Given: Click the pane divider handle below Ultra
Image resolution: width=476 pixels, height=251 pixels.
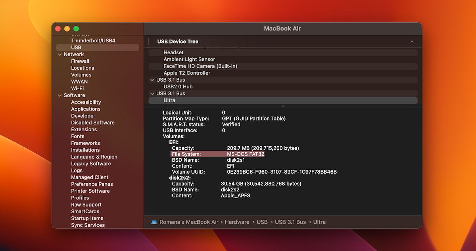Looking at the screenshot, I should pos(283,106).
